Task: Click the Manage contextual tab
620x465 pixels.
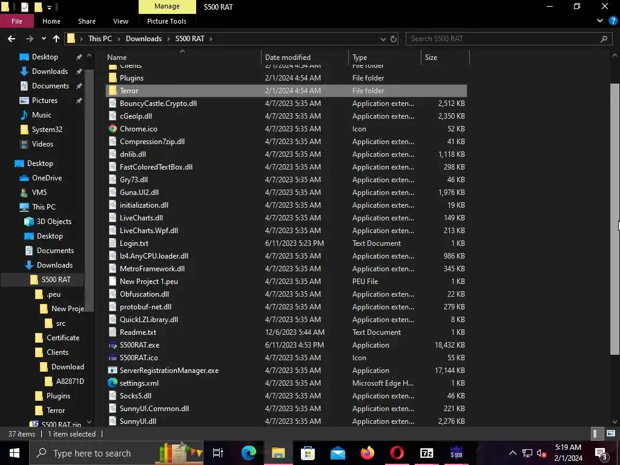Action: point(167,6)
